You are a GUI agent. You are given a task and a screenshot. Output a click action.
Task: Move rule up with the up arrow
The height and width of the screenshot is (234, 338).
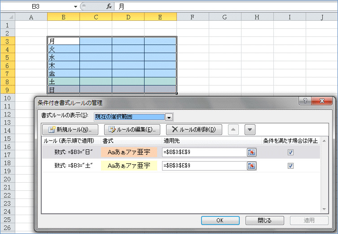[x=233, y=130]
